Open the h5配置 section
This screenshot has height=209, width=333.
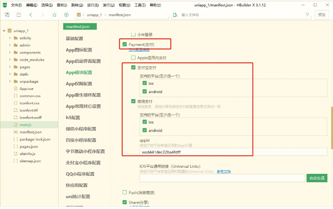tap(73, 117)
